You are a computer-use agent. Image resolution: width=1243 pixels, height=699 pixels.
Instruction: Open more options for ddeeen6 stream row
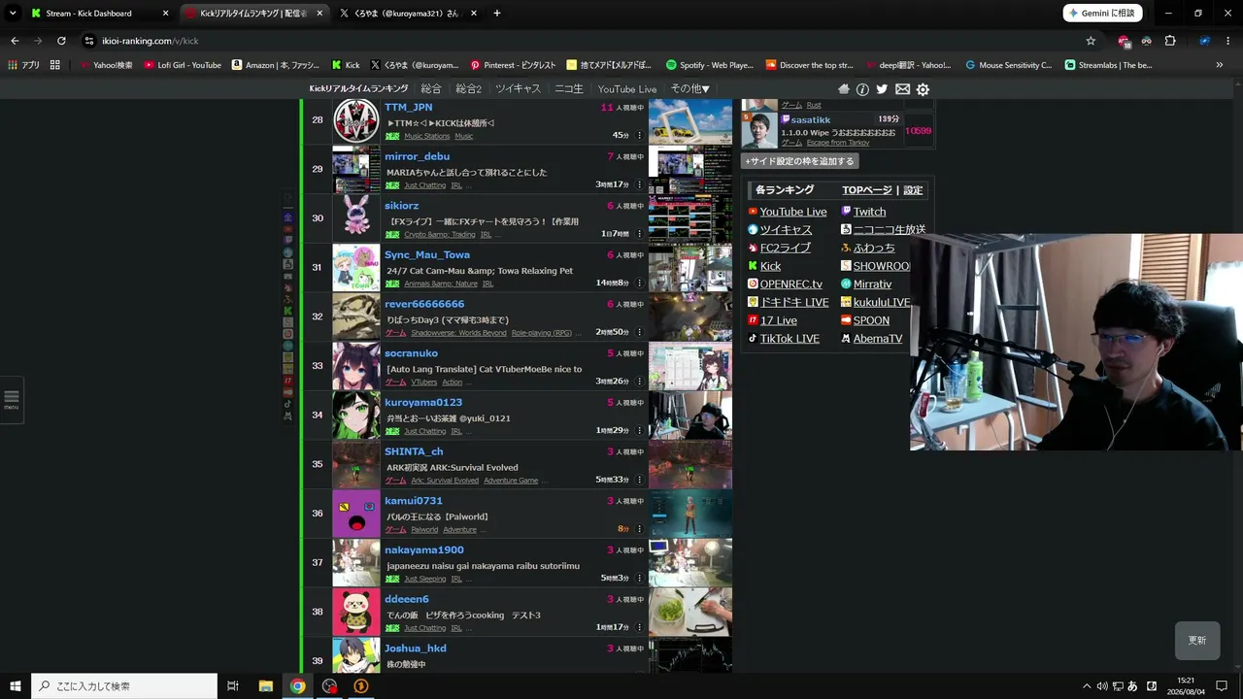tap(639, 627)
